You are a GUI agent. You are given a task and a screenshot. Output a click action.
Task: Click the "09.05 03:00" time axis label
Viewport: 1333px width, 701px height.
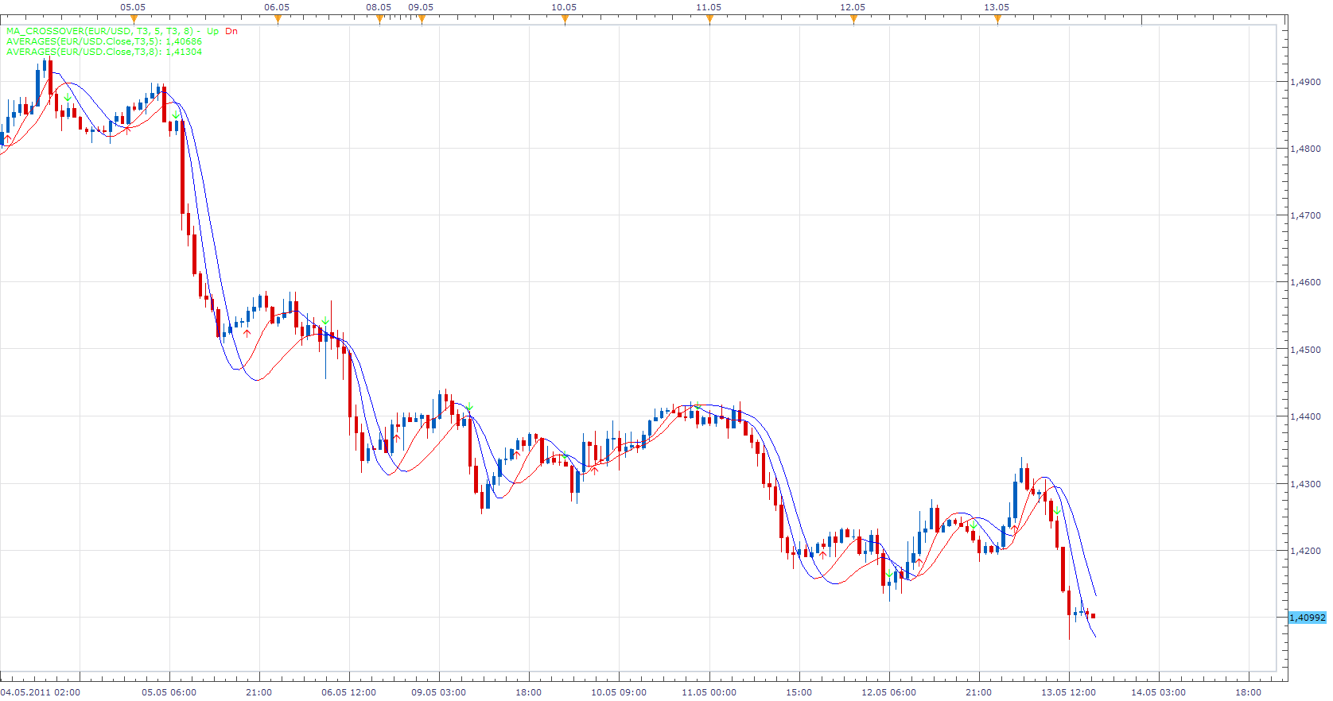(x=438, y=692)
